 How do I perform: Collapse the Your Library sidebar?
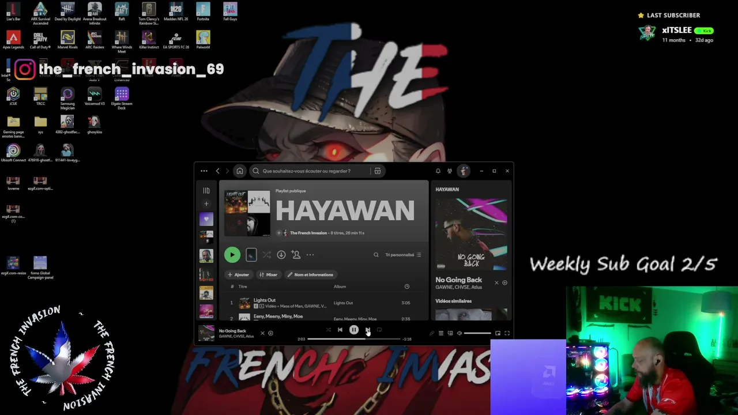[206, 190]
